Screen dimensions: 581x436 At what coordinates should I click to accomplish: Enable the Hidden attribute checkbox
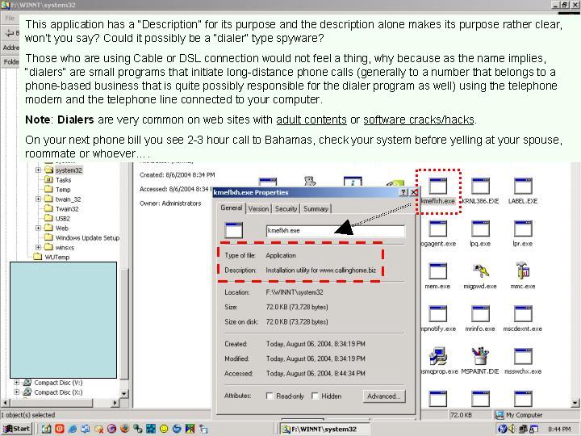coord(315,396)
